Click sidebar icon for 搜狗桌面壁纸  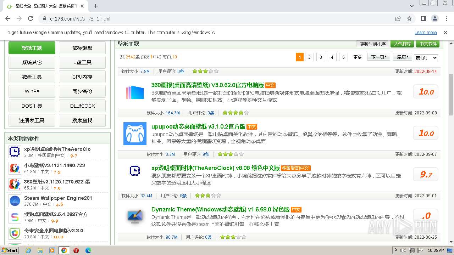tap(15, 217)
